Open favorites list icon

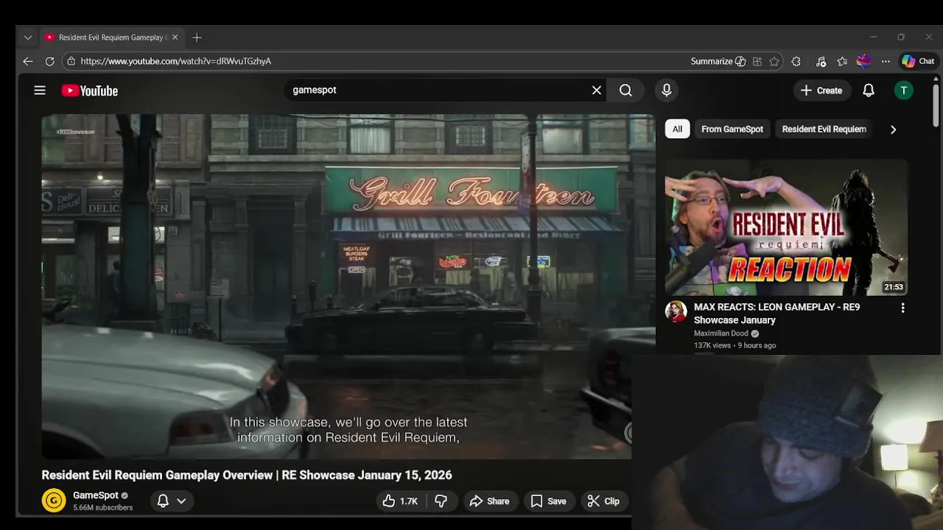(842, 61)
